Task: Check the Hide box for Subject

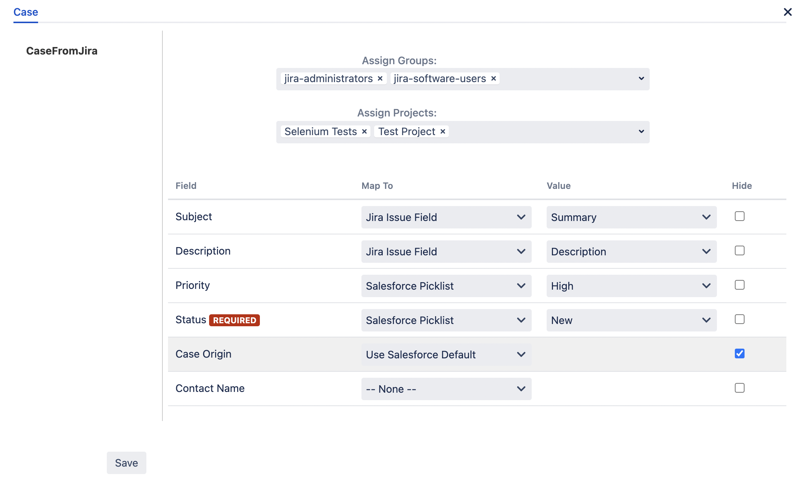Action: pyautogui.click(x=739, y=216)
